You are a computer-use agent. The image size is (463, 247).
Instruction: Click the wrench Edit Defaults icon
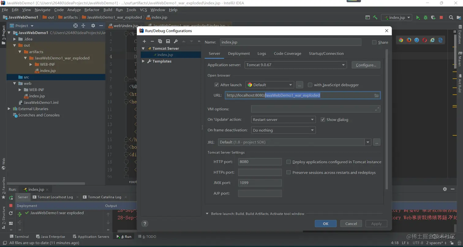coord(176,41)
